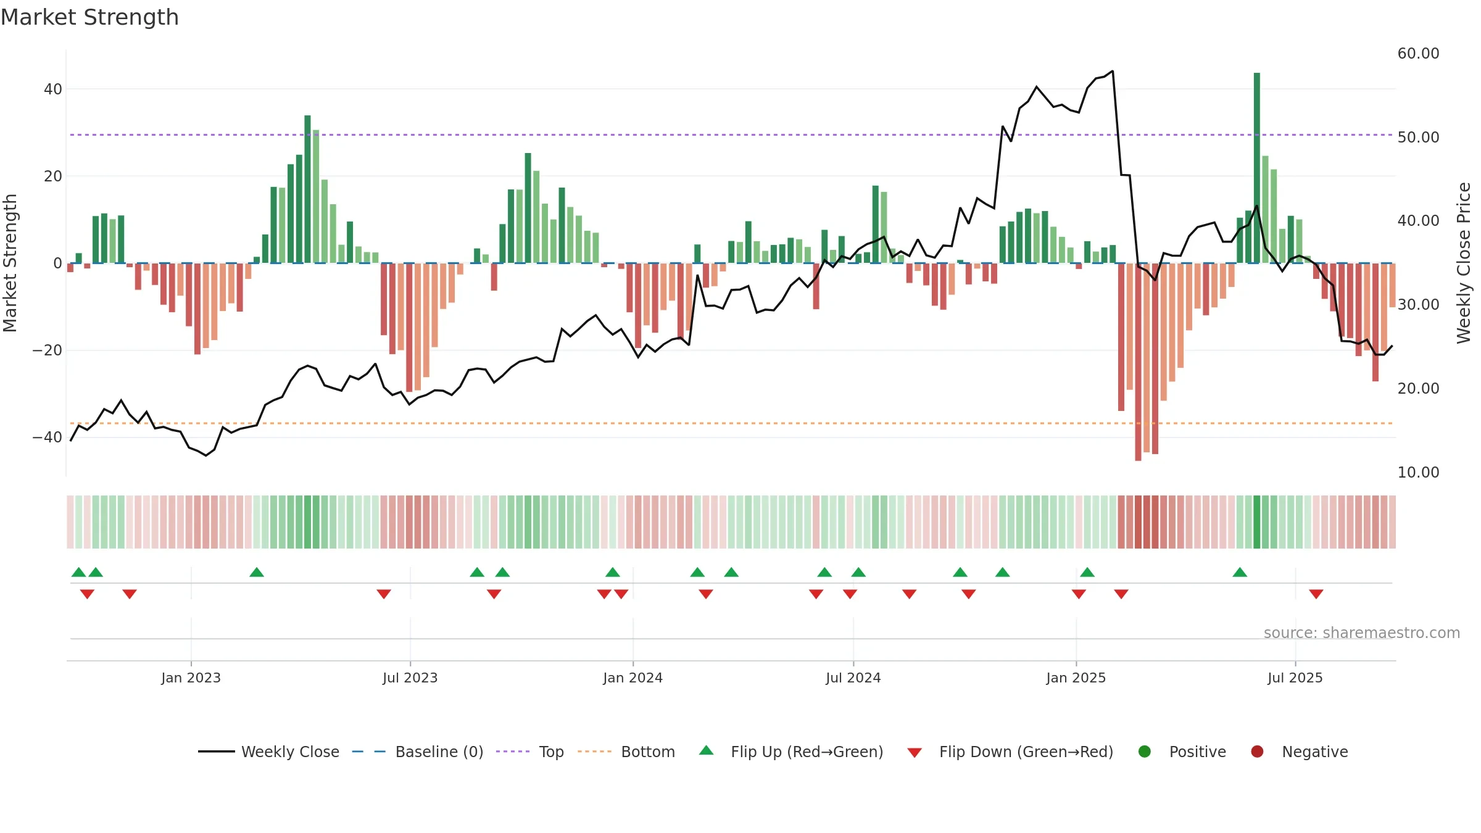Click the Market Strength chart title
1481x833 pixels.
[x=90, y=17]
